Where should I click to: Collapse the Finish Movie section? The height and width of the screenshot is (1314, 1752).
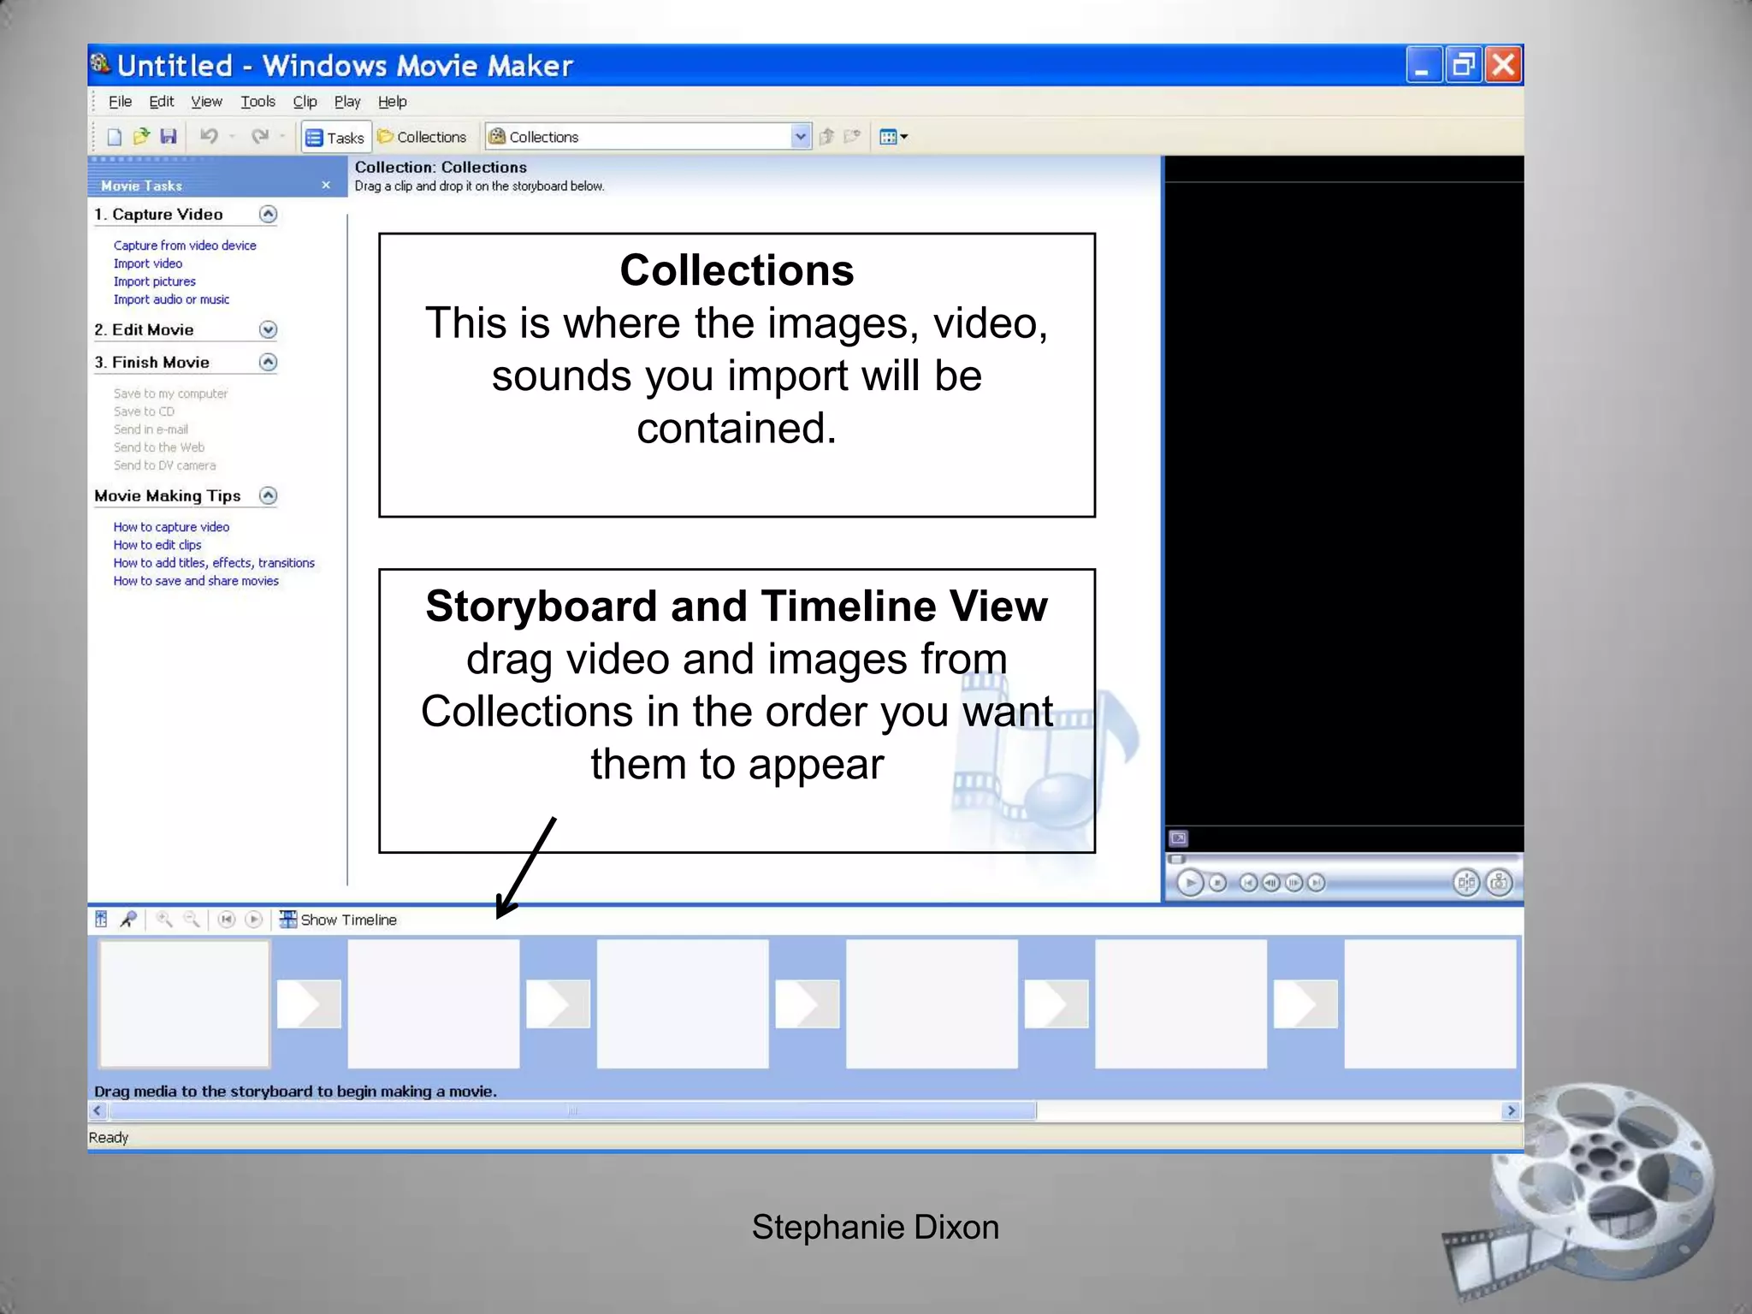(269, 362)
